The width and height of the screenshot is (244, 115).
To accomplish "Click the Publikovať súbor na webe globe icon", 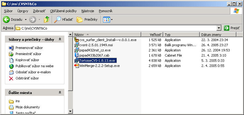I will pyautogui.click(x=11, y=66).
